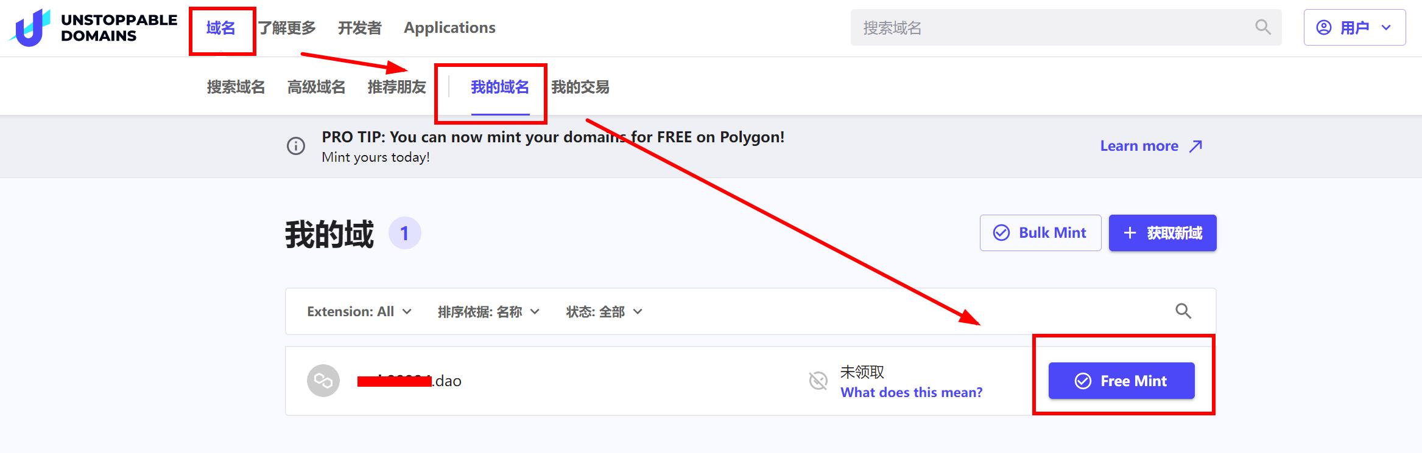This screenshot has height=453, width=1422.
Task: Click the Bulk Mint button
Action: click(1040, 233)
